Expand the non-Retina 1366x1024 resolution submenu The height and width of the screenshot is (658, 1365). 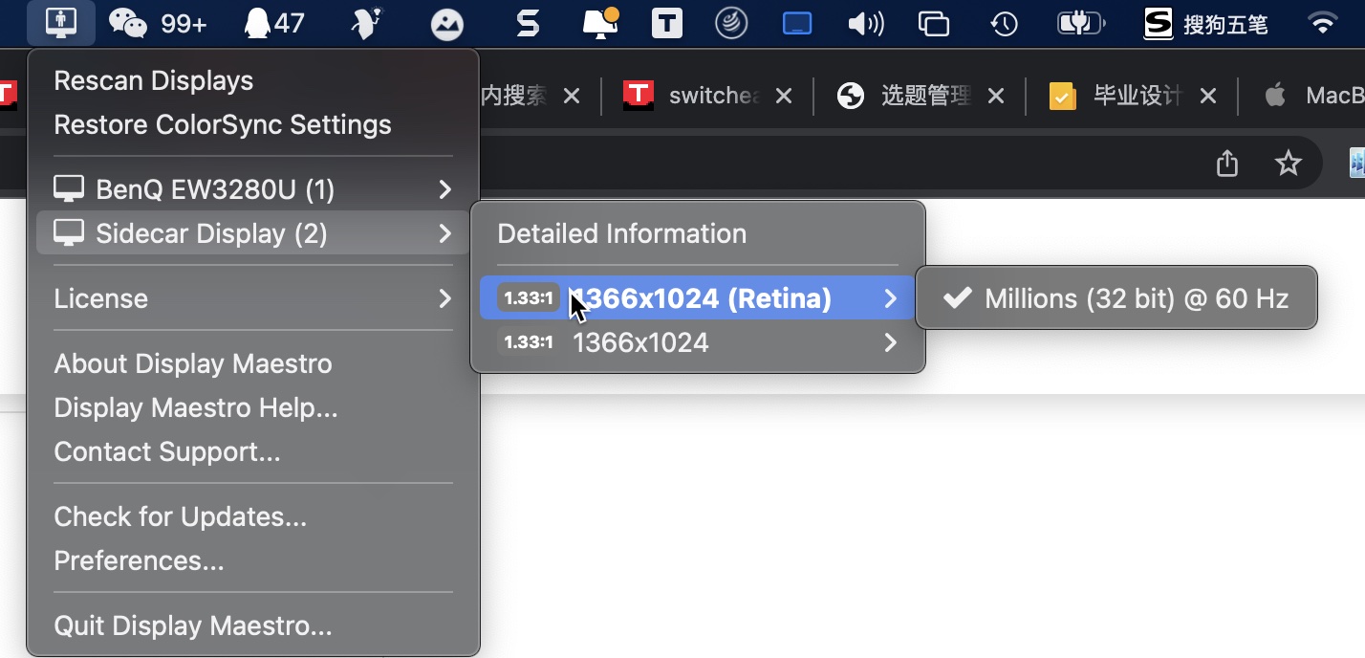coord(698,342)
